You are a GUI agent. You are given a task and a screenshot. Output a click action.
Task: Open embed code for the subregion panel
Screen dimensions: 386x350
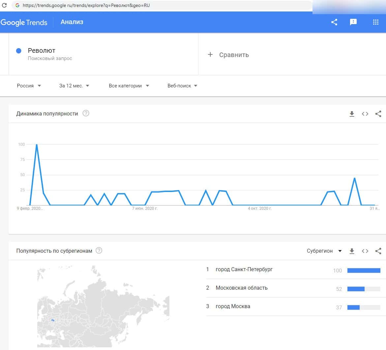(365, 251)
